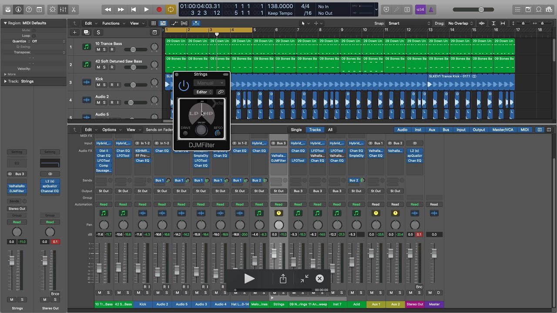
Task: Open the Scissors editors button
Action: 73,9
